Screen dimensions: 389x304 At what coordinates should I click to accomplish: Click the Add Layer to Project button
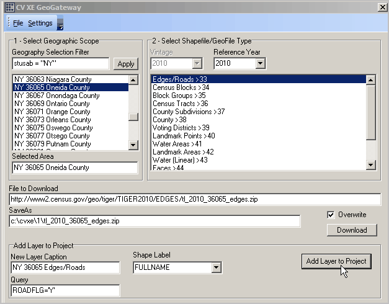click(336, 261)
